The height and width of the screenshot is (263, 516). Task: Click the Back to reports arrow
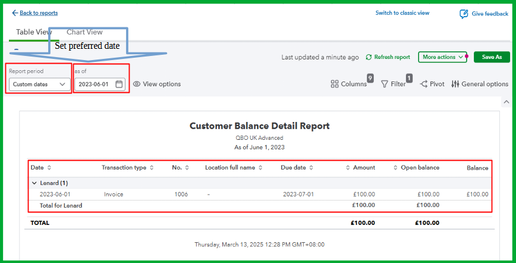pyautogui.click(x=15, y=13)
